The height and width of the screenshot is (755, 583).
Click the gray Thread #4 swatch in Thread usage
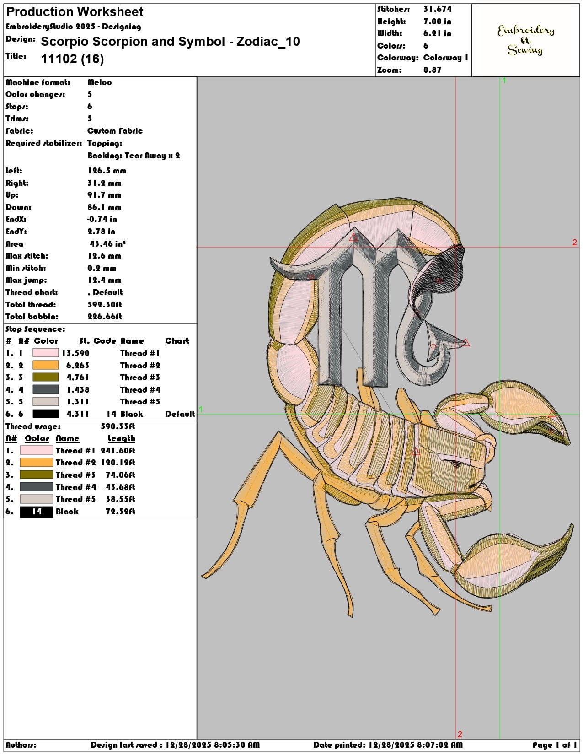[37, 487]
